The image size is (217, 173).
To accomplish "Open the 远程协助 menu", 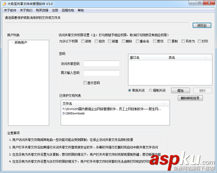I will coord(68,10).
